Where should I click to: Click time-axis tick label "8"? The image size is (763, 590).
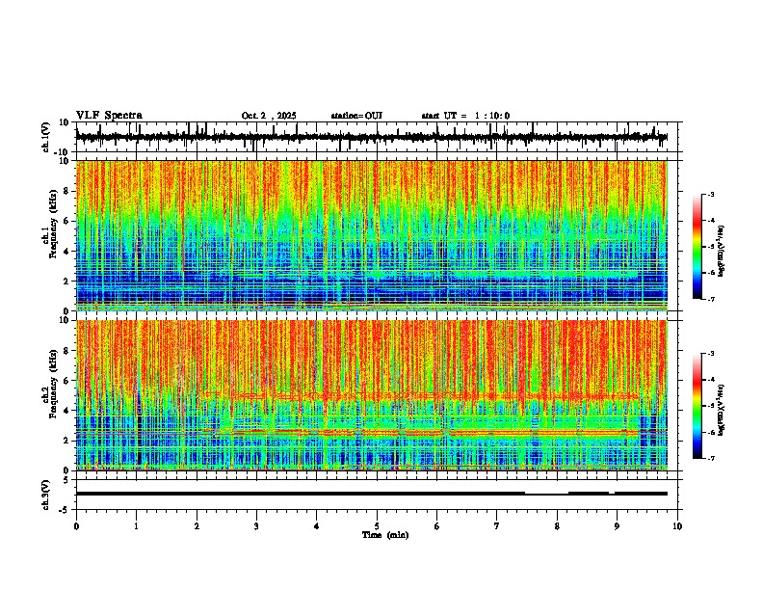(557, 526)
